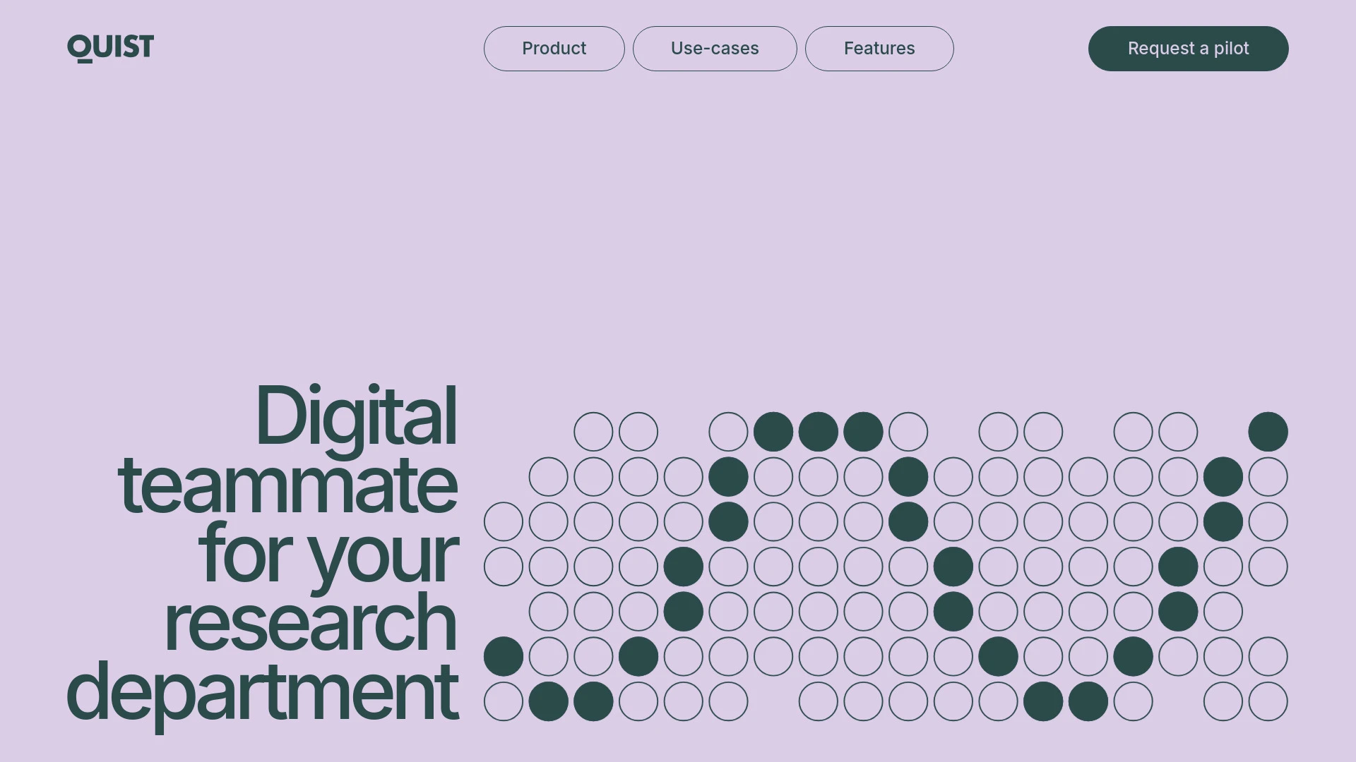Toggle the Use-cases navigation item
The height and width of the screenshot is (762, 1356).
click(x=714, y=49)
